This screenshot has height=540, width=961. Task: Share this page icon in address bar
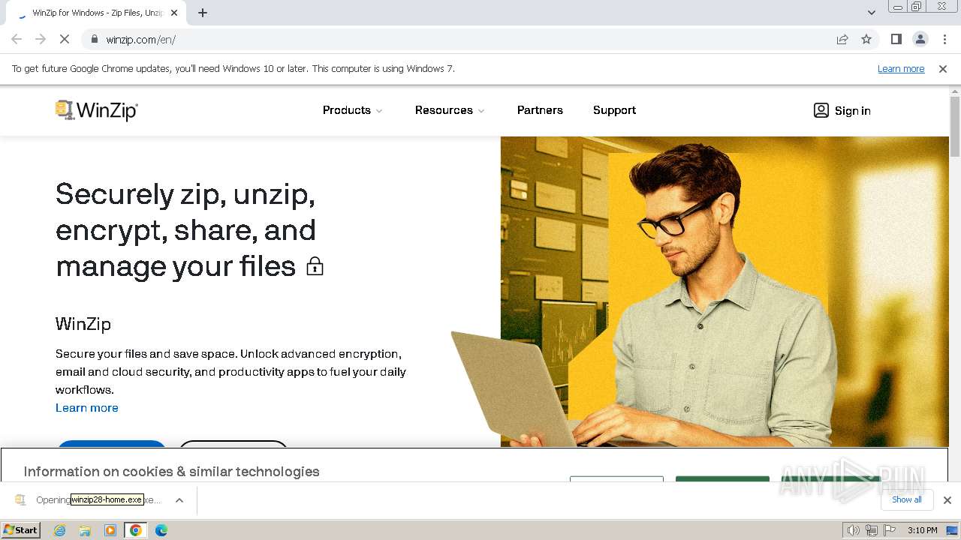pos(842,39)
